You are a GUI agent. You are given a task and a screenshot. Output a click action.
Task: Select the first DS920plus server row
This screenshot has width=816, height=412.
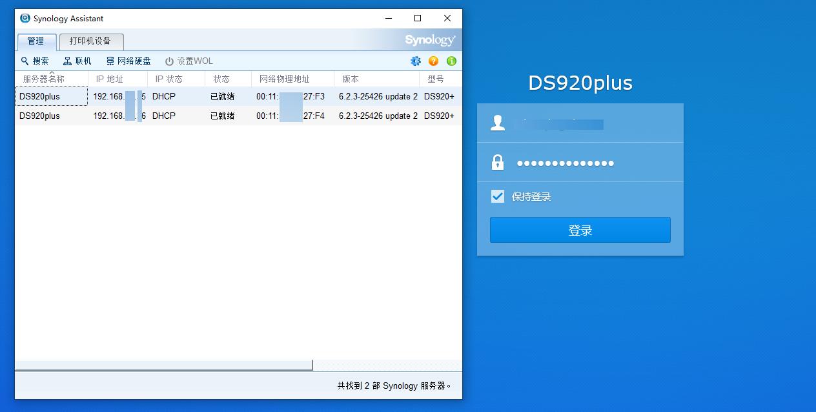pos(52,96)
